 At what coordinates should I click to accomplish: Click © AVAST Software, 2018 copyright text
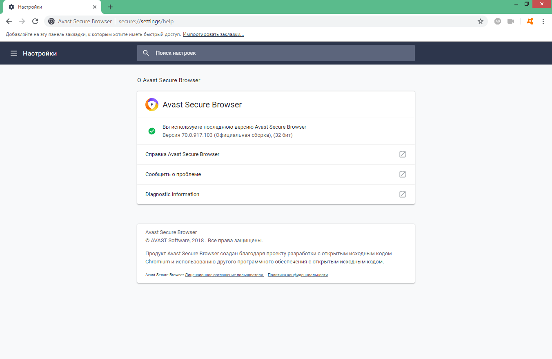click(x=204, y=241)
